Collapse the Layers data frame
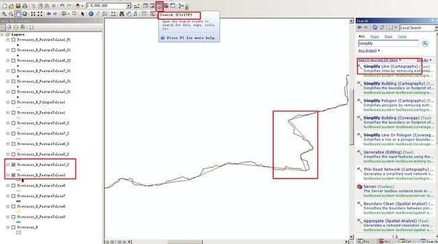The image size is (438, 244). click(2, 34)
